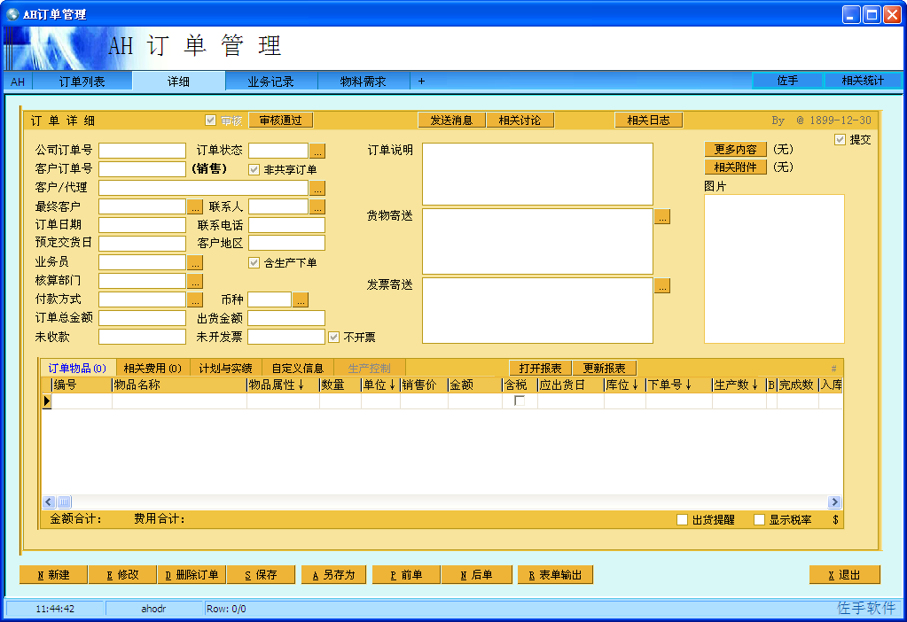907x622 pixels.
Task: Open lookup next to 业务员 field
Action: coord(195,262)
